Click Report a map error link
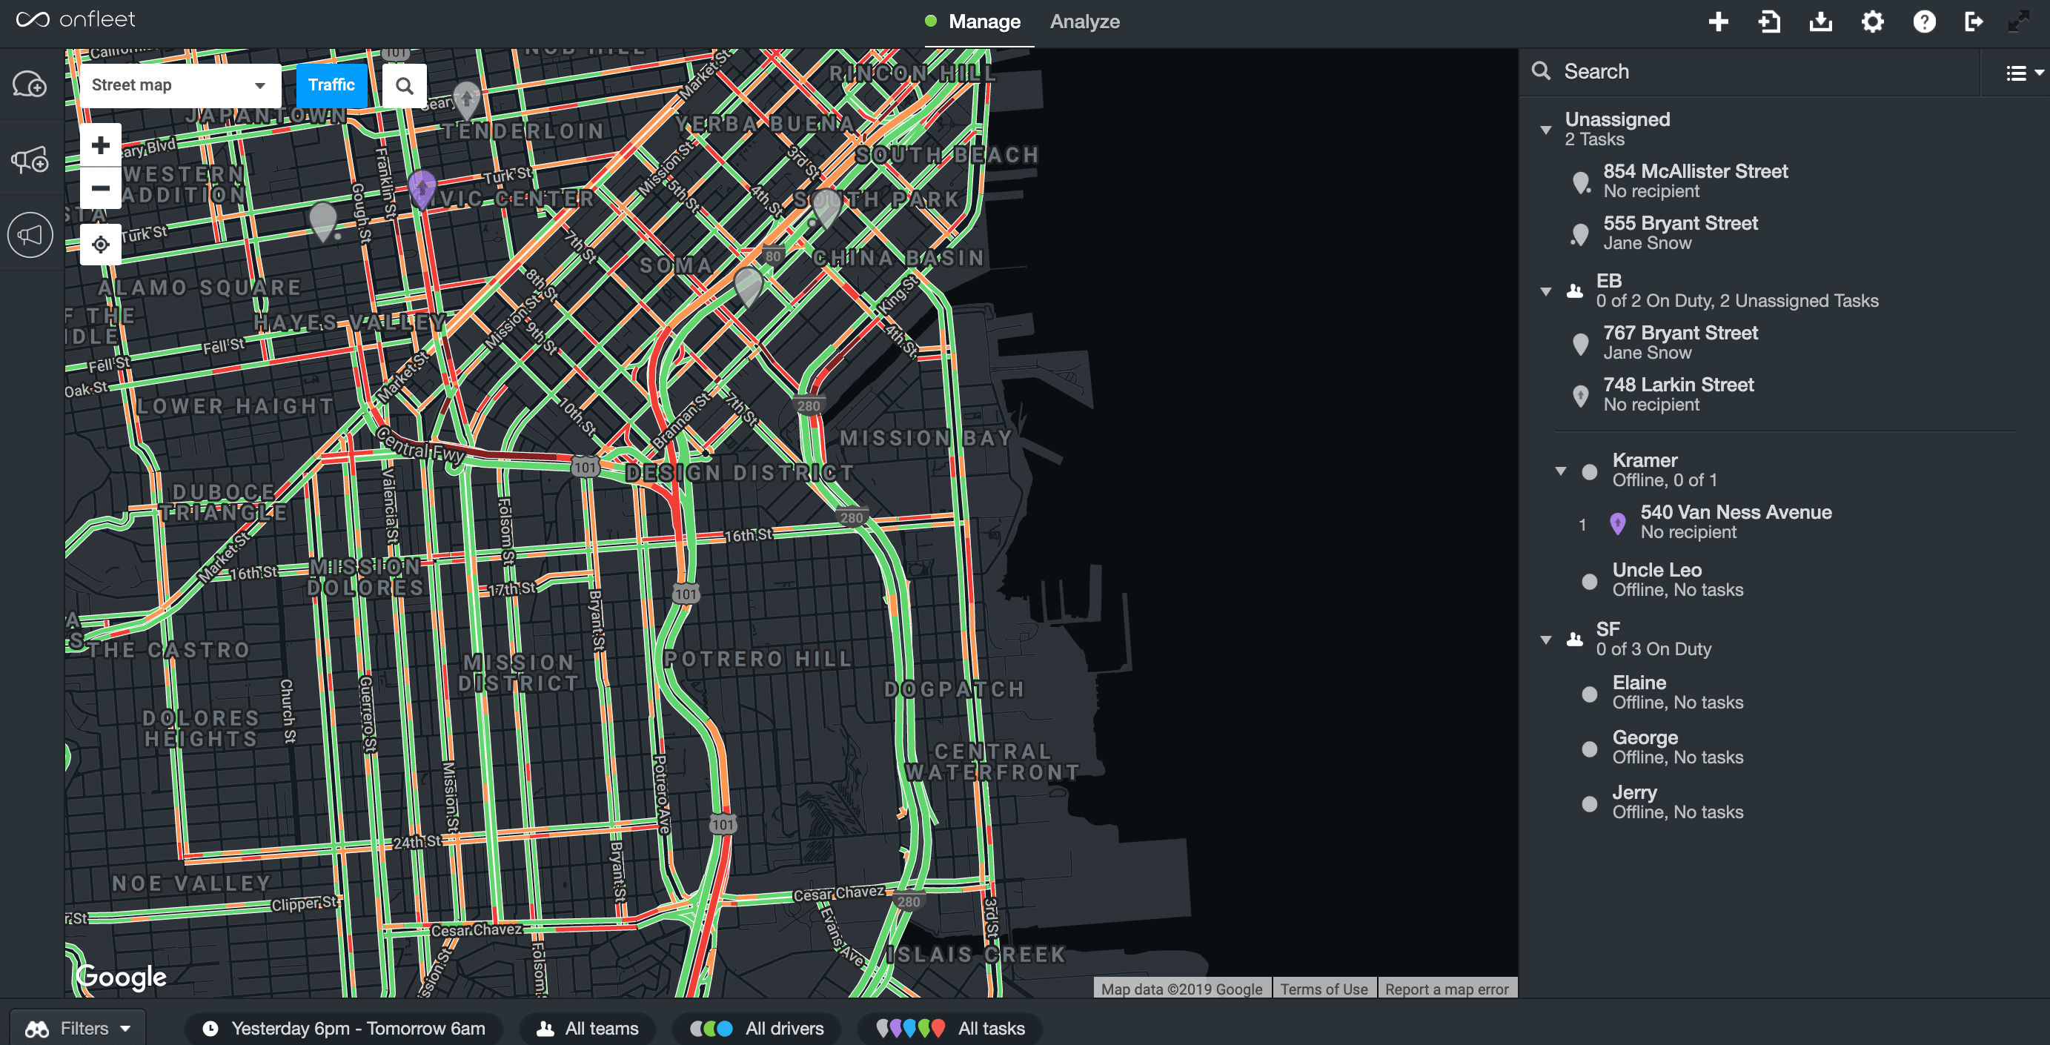The height and width of the screenshot is (1045, 2050). tap(1447, 989)
